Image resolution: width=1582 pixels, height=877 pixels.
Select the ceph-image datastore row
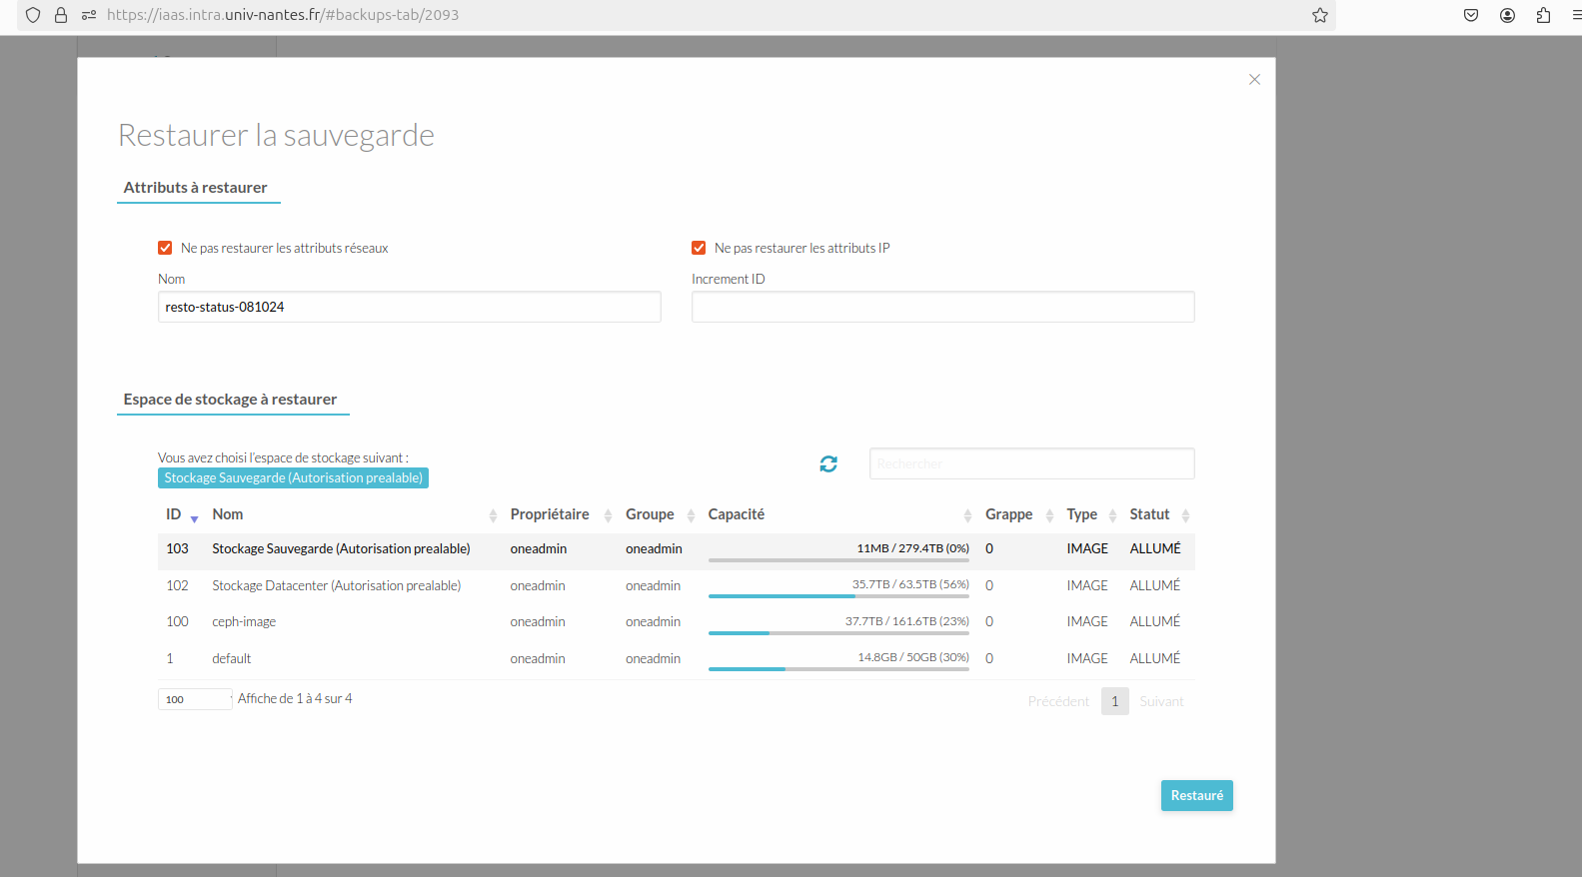pyautogui.click(x=244, y=621)
